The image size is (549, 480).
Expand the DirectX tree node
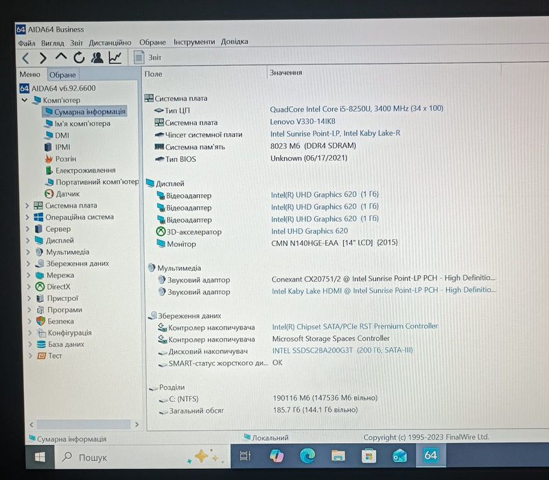(29, 287)
